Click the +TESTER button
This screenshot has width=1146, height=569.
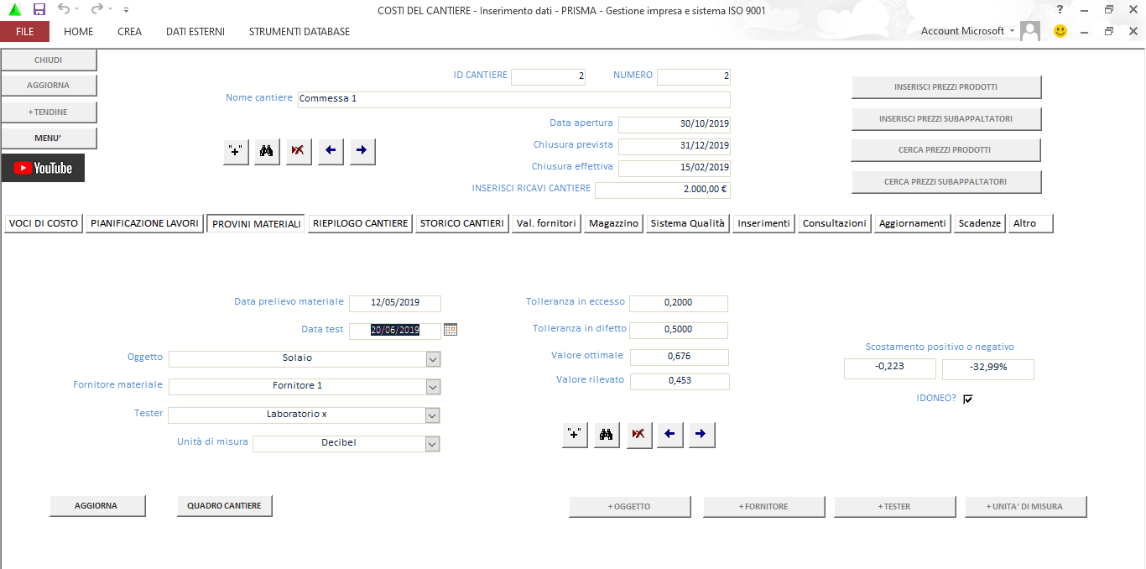[x=895, y=507]
